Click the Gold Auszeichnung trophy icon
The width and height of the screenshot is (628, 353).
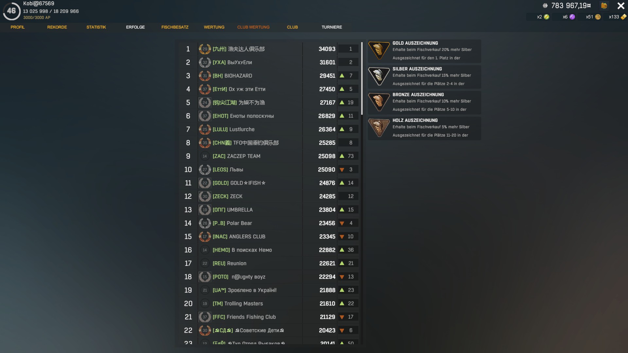pos(379,51)
